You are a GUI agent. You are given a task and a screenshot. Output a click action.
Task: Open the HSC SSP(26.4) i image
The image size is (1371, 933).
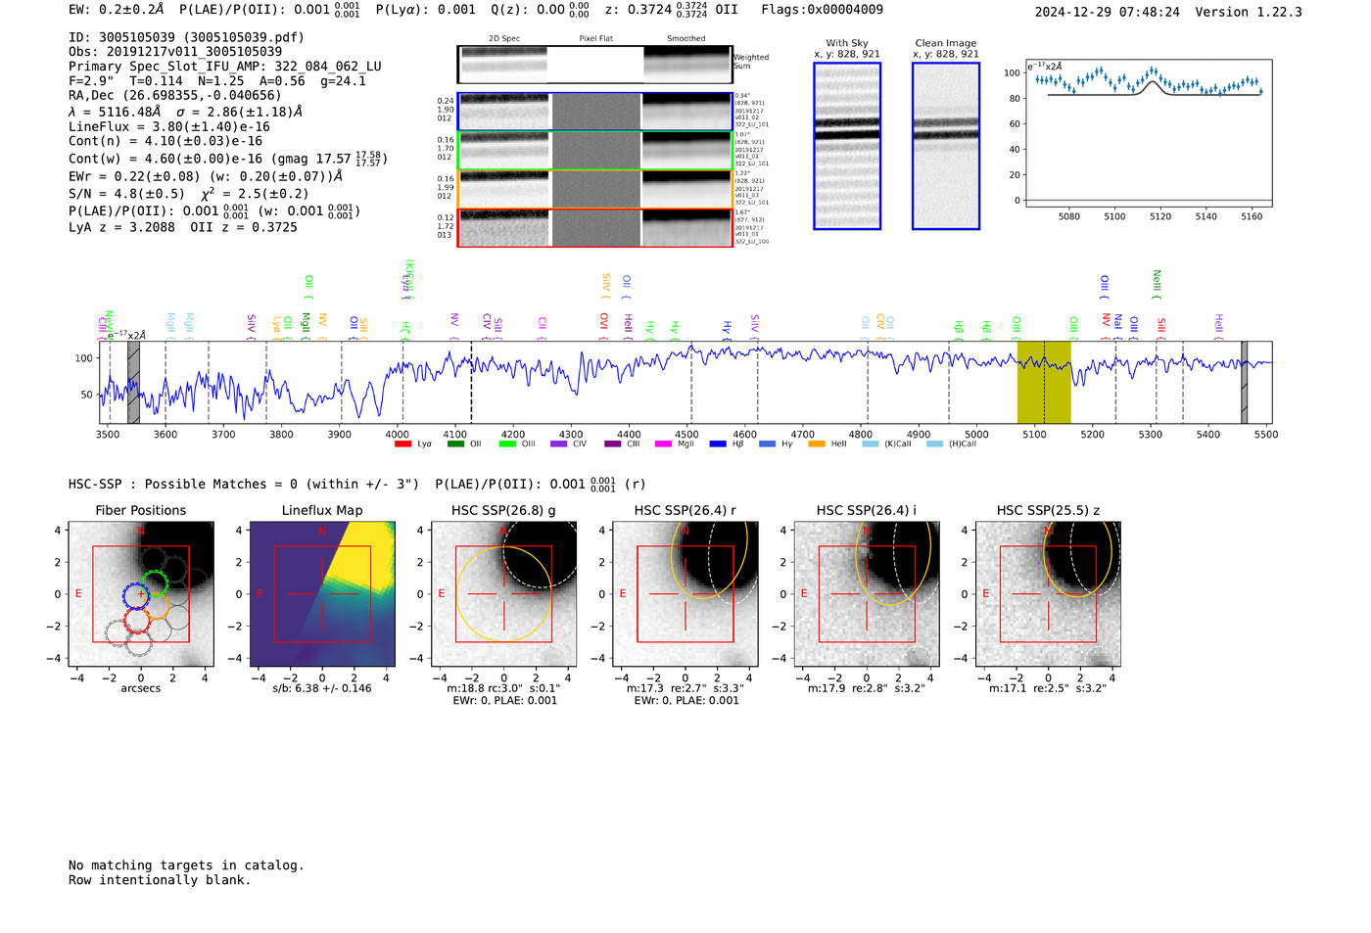click(867, 594)
